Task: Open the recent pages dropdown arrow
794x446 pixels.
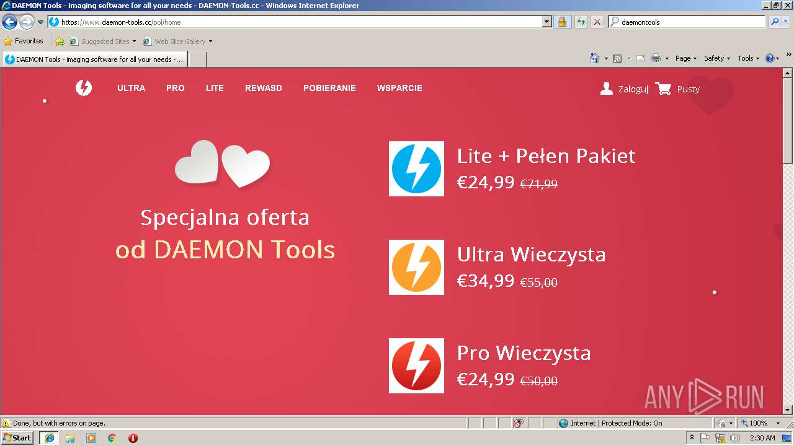Action: [x=41, y=22]
